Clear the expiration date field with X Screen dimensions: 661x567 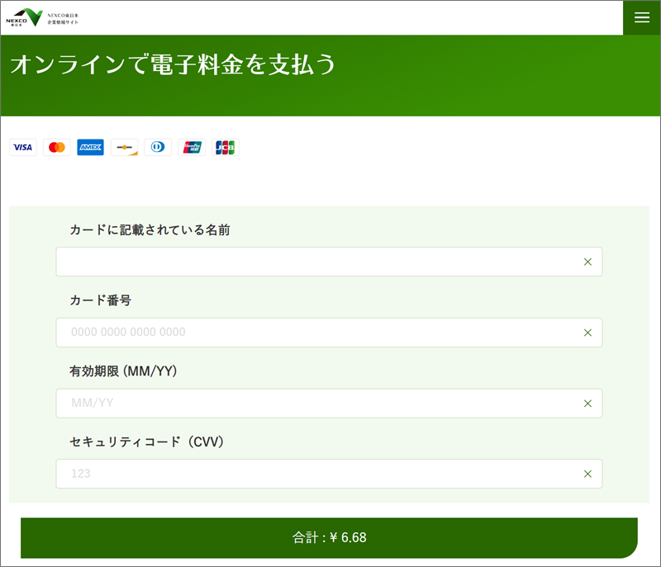587,404
